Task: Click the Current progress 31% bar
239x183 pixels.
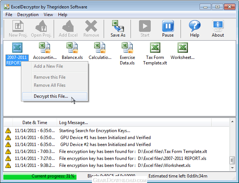Action: 40,176
